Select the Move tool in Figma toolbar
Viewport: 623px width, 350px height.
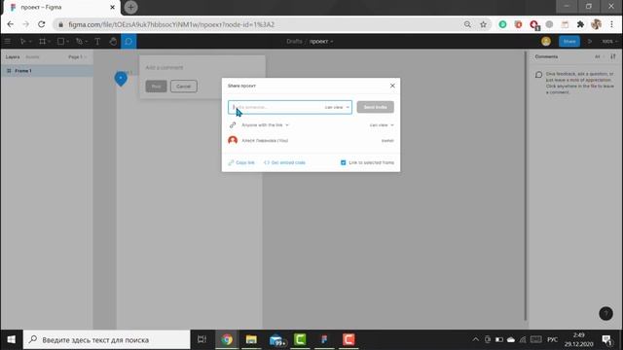tap(22, 41)
